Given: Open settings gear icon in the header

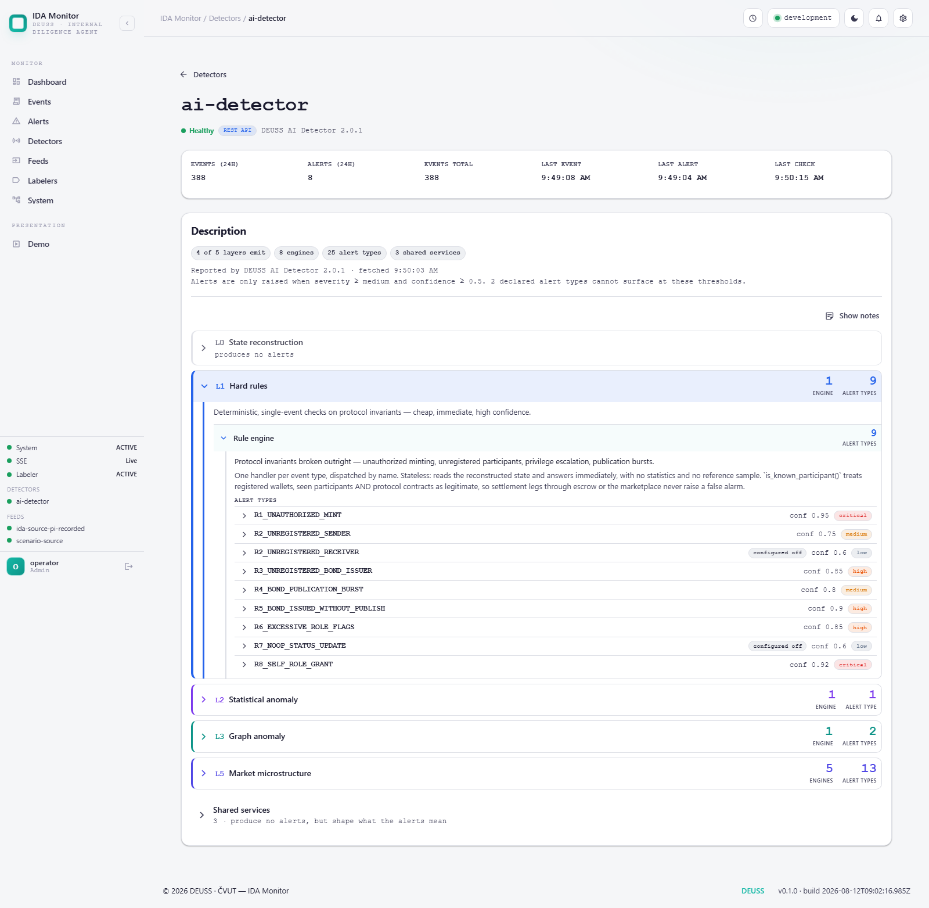Looking at the screenshot, I should 903,18.
